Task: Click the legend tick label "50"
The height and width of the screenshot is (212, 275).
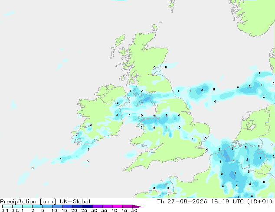Action: click(x=134, y=210)
